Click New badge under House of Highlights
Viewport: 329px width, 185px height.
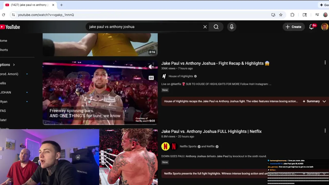tap(165, 90)
